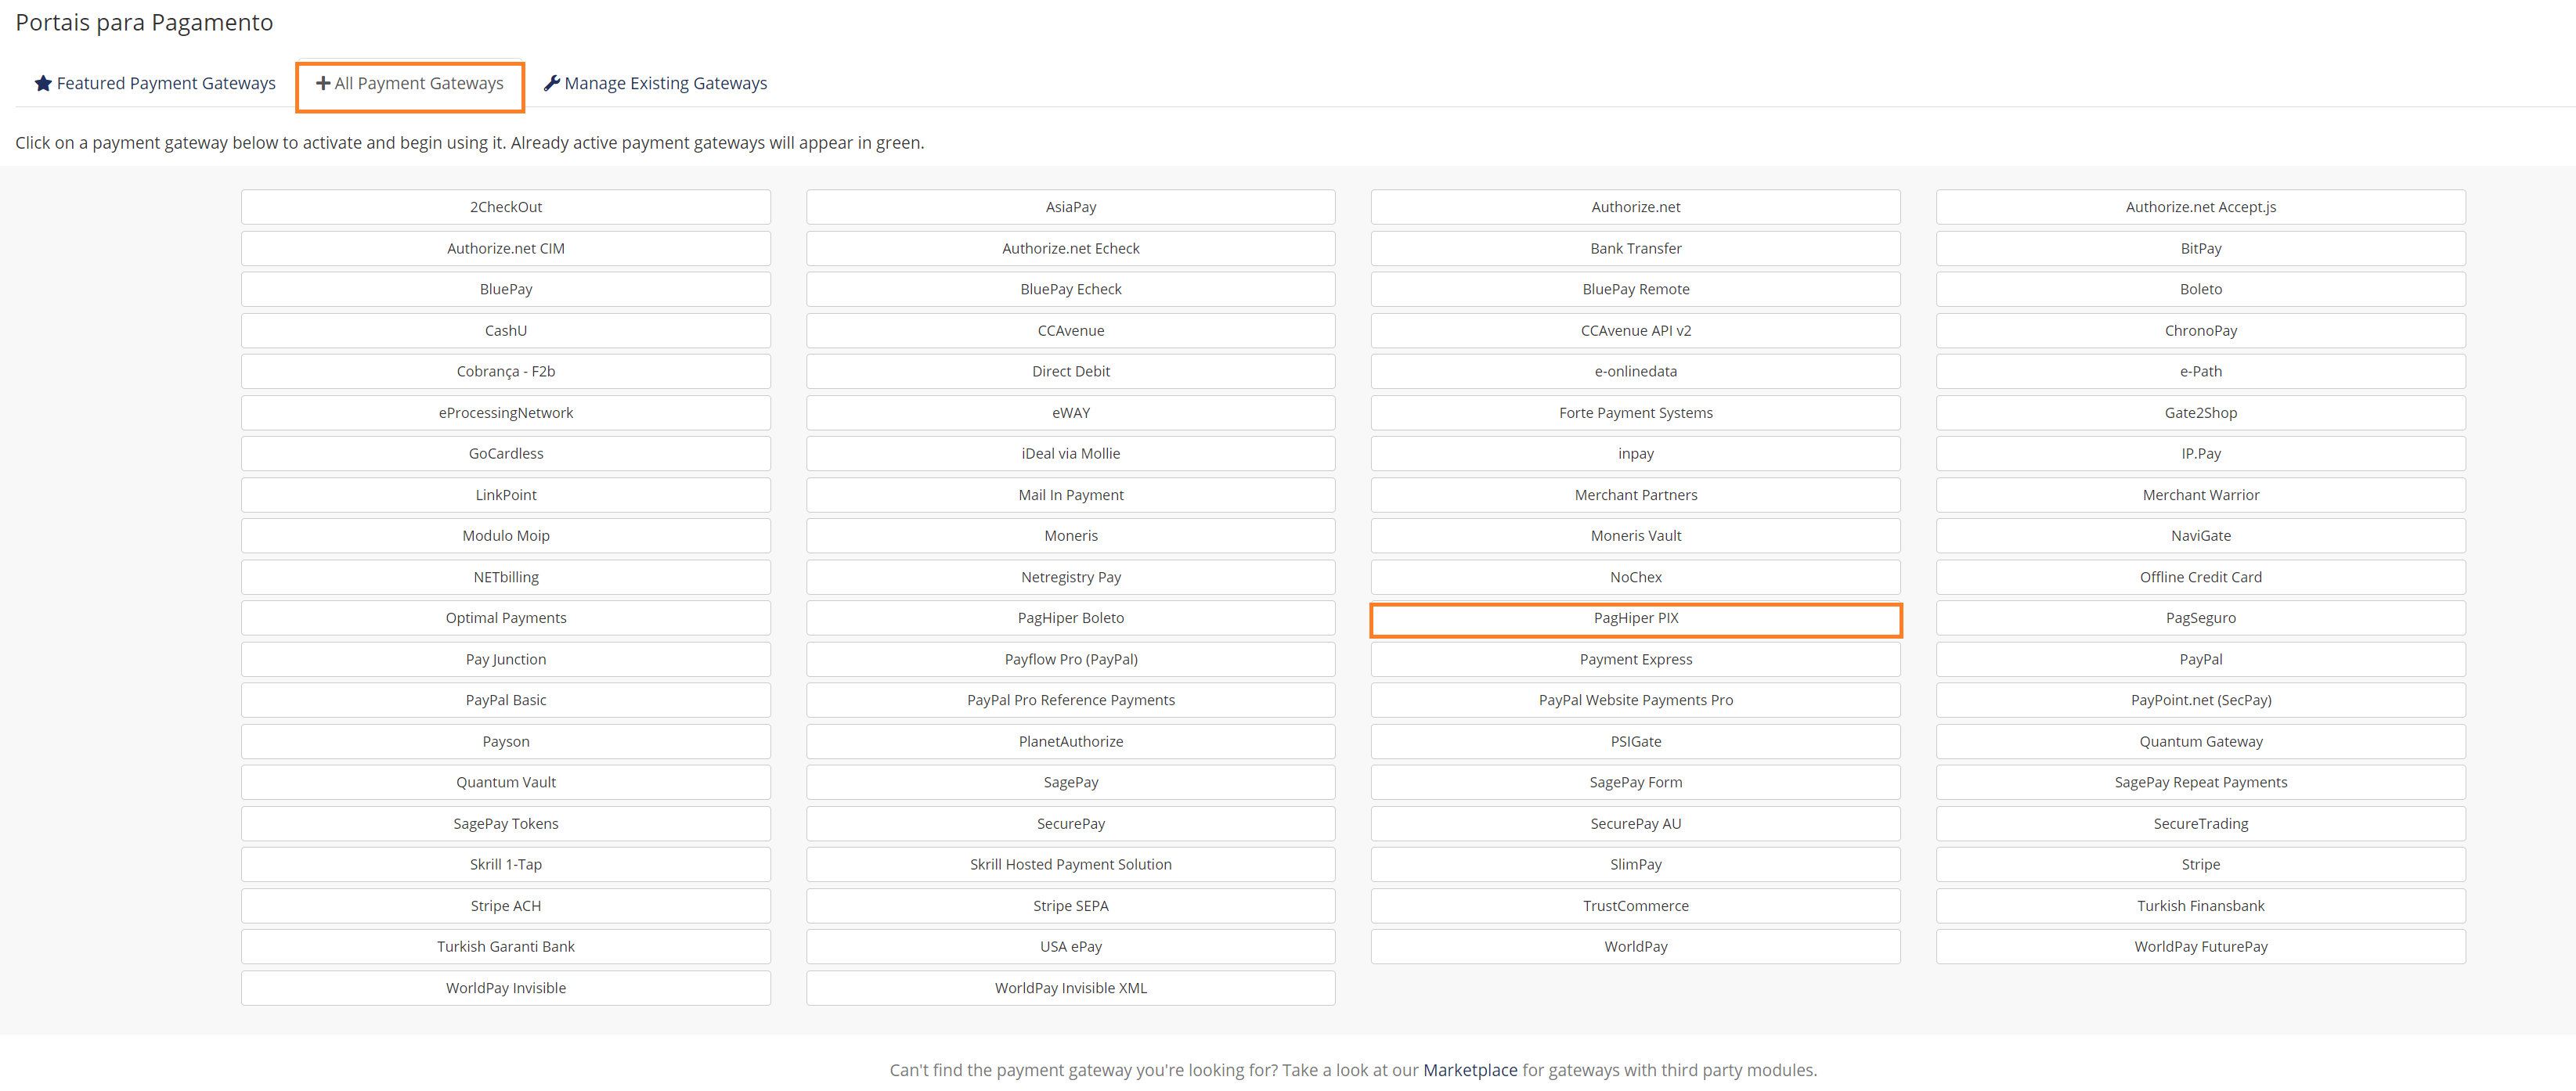Activate Bank Transfer gateway
Image resolution: width=2576 pixels, height=1091 pixels.
(1636, 248)
